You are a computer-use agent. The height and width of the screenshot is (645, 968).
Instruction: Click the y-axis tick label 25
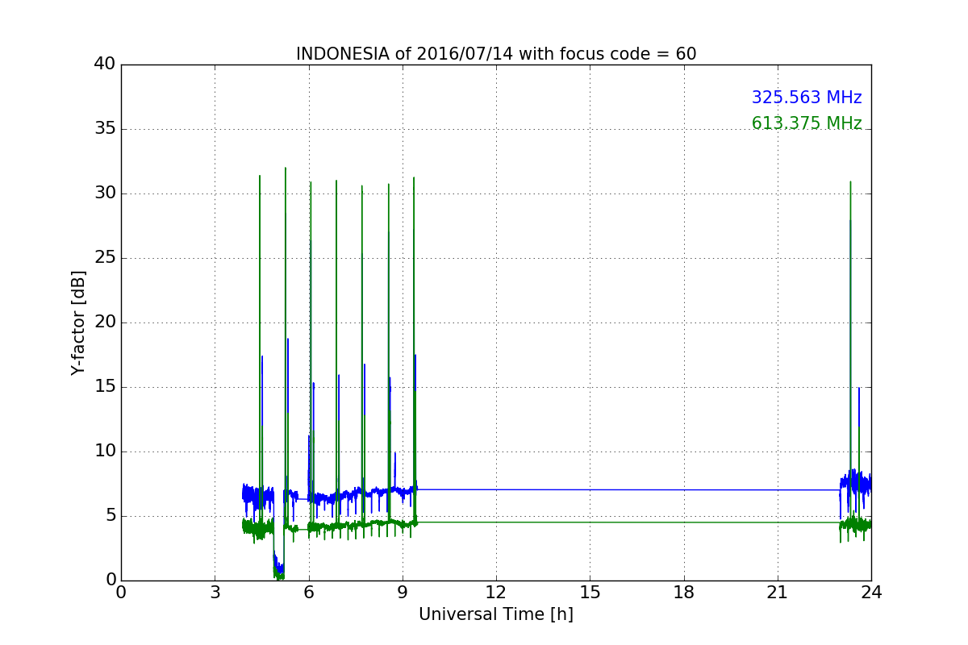[x=105, y=258]
